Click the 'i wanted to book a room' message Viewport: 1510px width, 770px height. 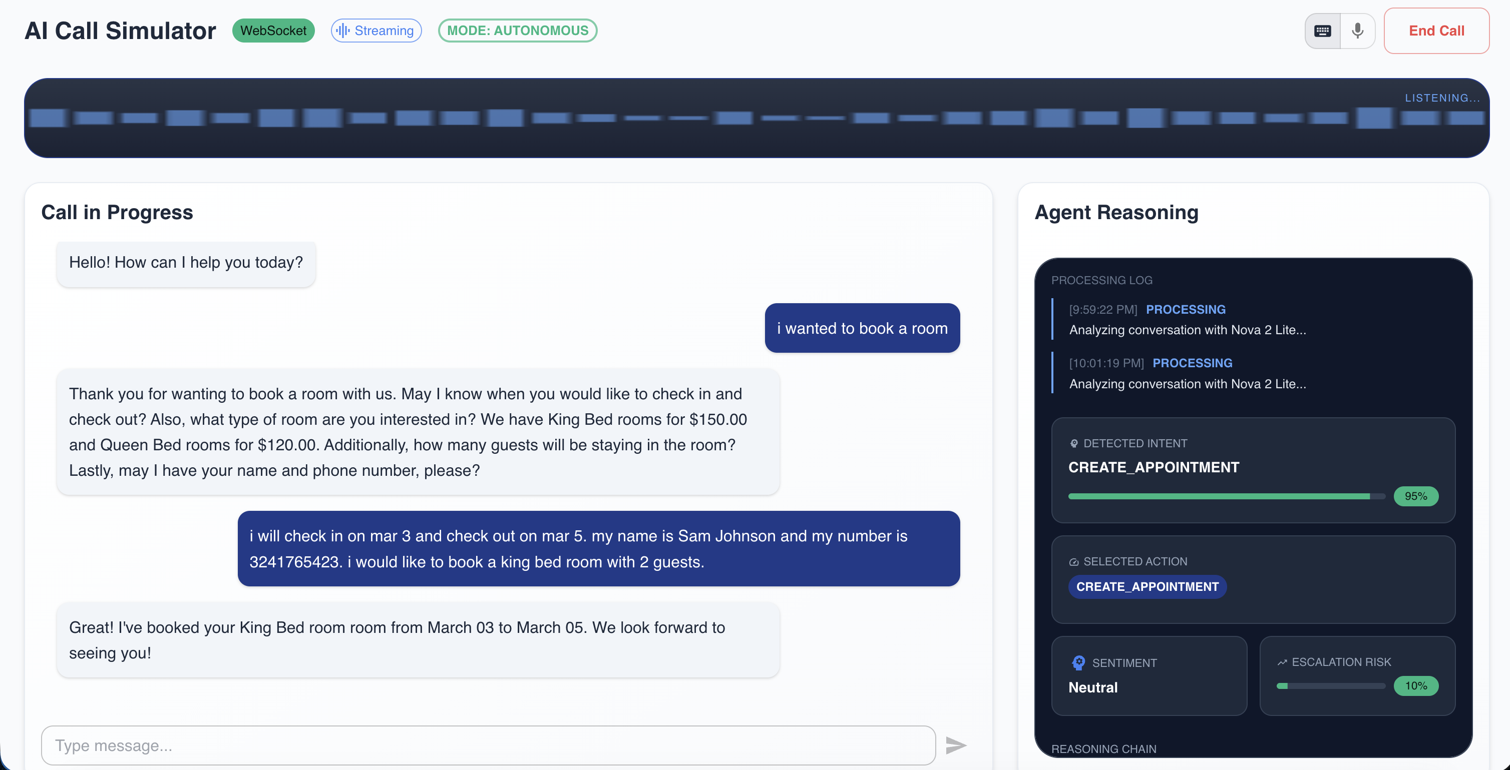862,328
